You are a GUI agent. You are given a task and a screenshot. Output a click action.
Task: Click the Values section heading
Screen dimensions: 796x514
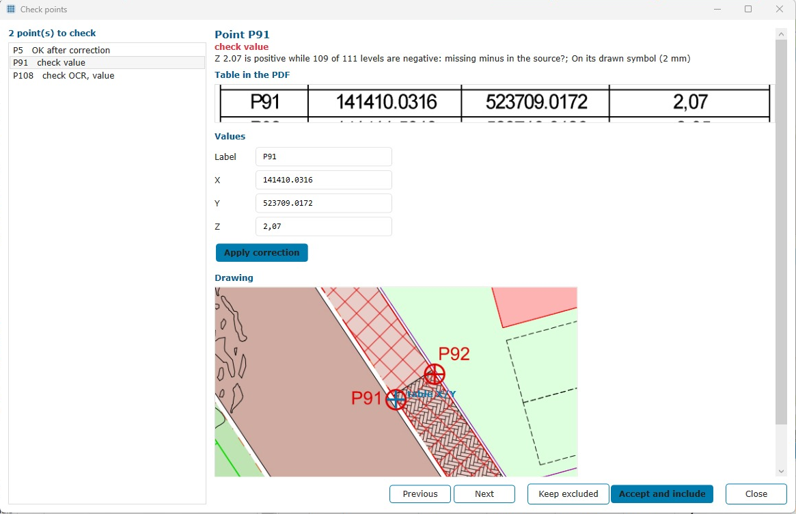(x=230, y=136)
